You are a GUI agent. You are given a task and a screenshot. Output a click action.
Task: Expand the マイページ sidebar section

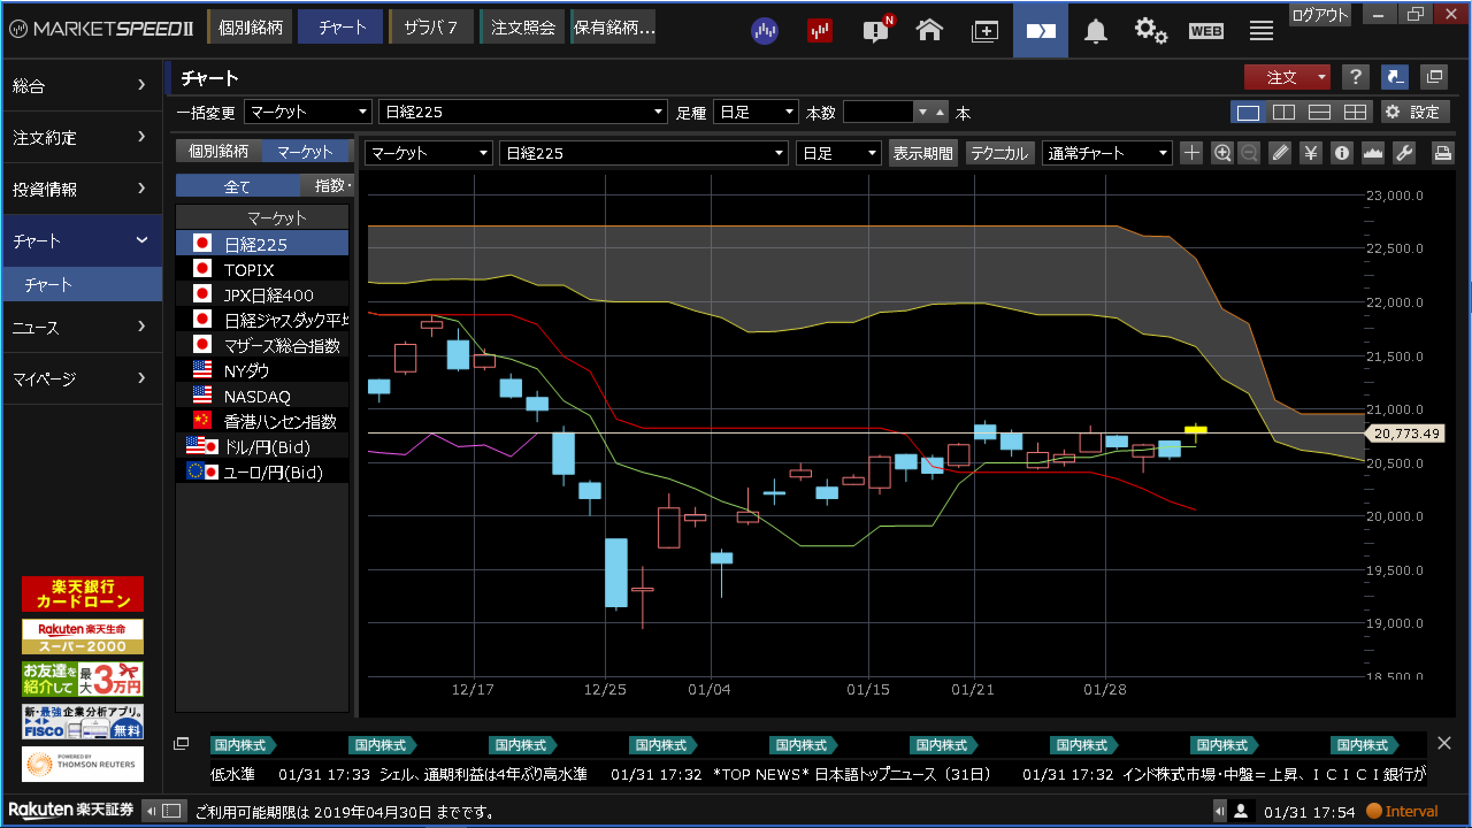point(82,378)
